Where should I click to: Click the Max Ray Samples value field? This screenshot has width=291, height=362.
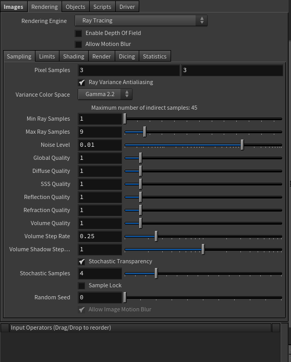[x=100, y=132]
